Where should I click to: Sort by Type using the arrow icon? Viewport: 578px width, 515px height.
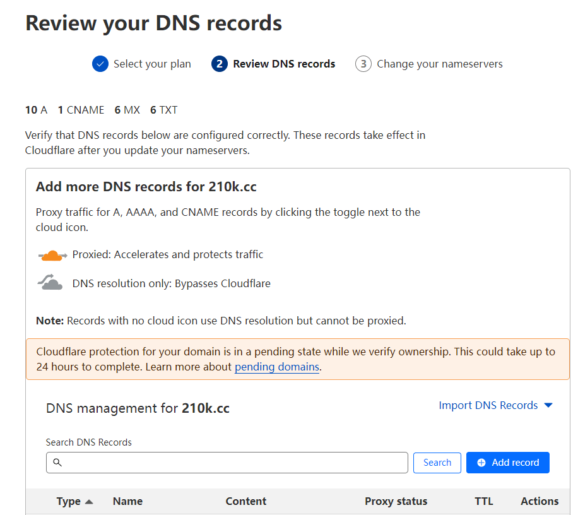pos(89,502)
